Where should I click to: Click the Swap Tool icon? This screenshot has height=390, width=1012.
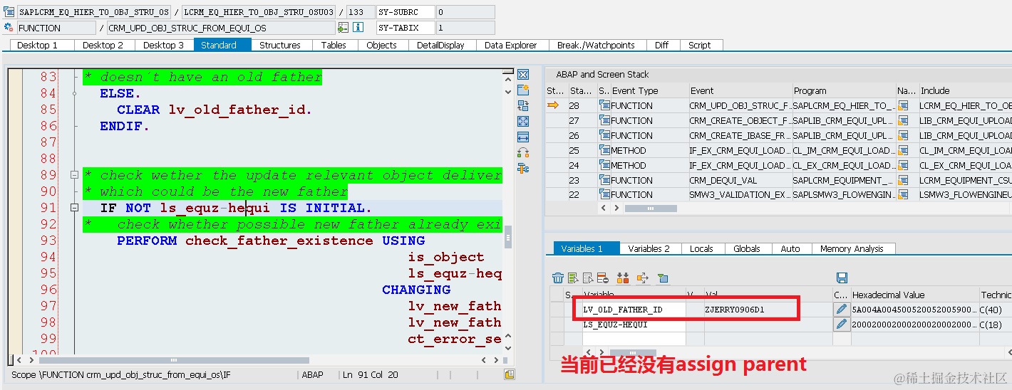[523, 152]
